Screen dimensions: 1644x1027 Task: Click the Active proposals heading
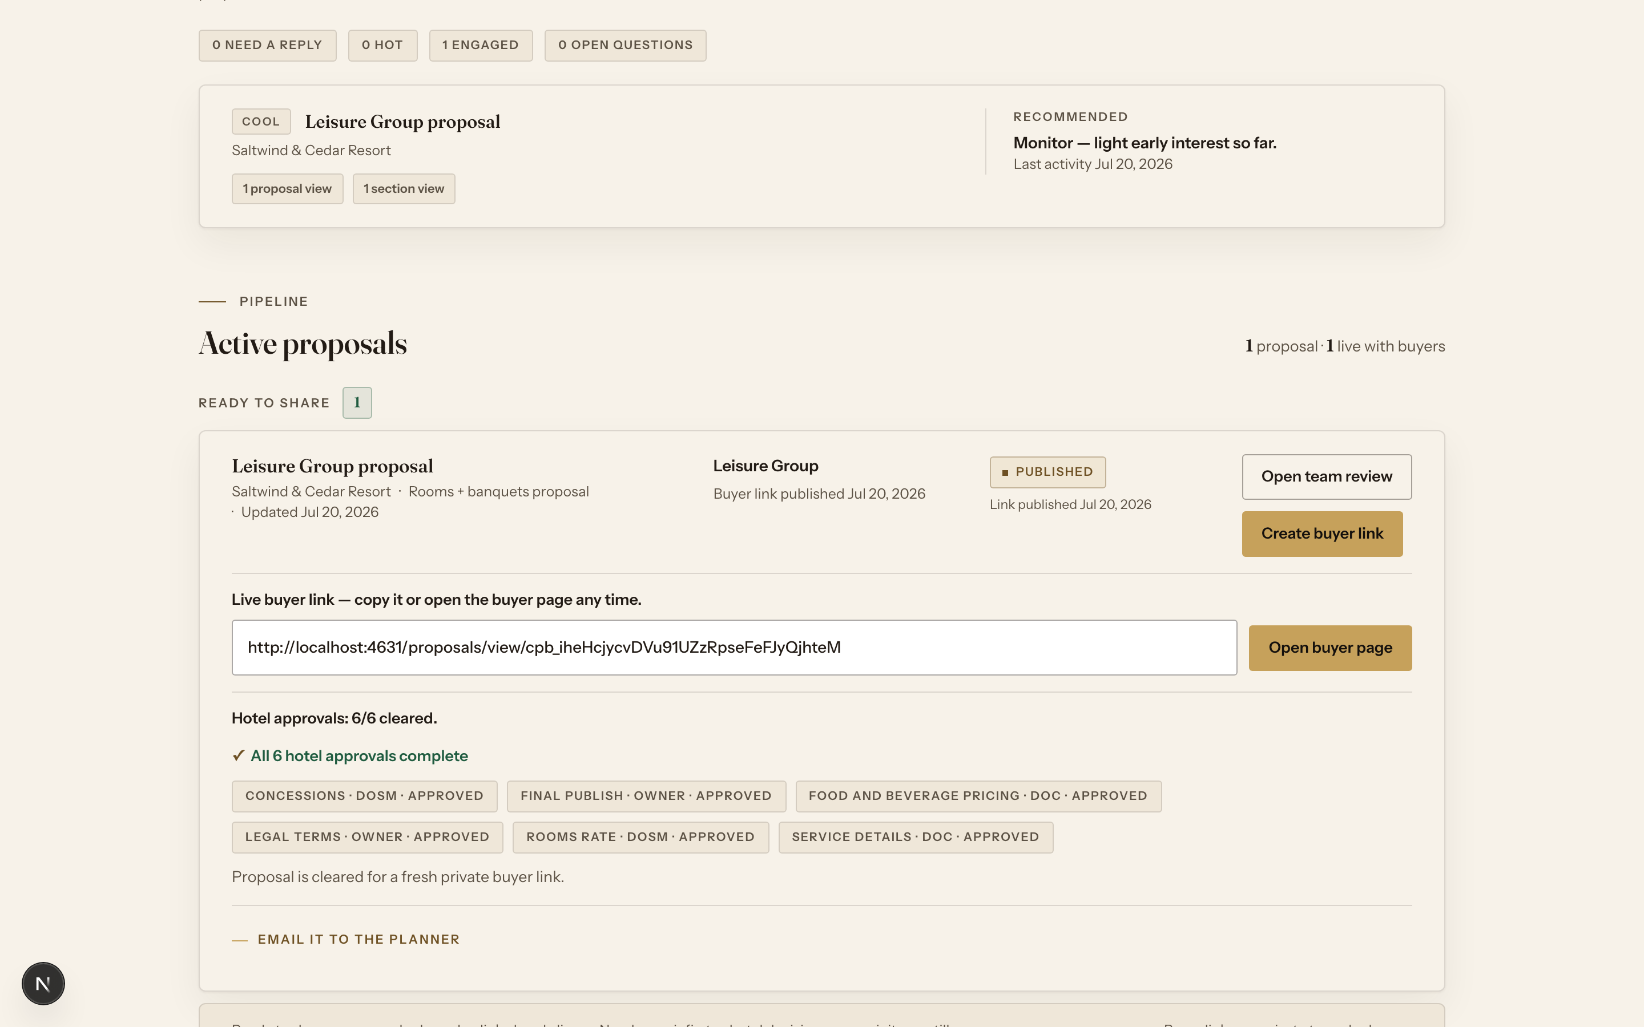[303, 343]
